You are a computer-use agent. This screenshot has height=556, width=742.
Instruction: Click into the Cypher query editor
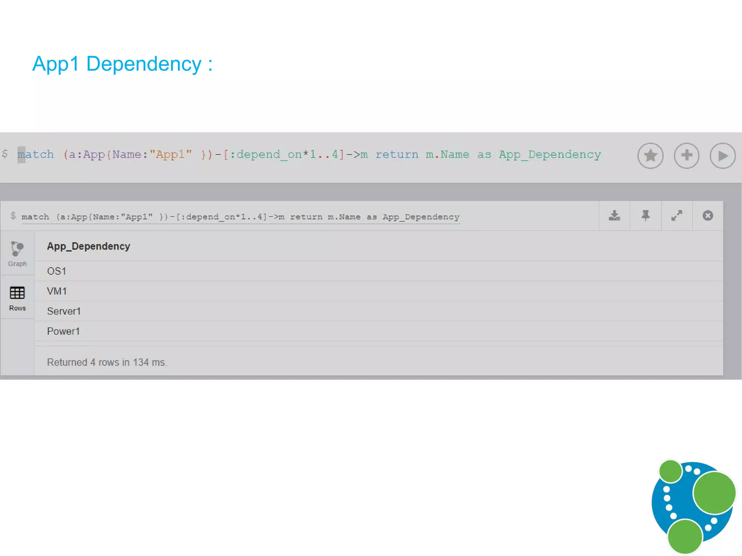309,155
